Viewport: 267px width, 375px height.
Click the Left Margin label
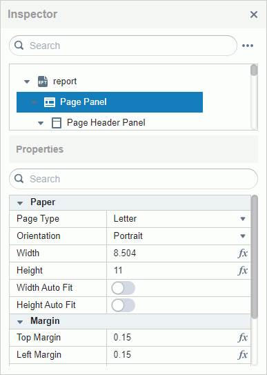[x=39, y=355]
